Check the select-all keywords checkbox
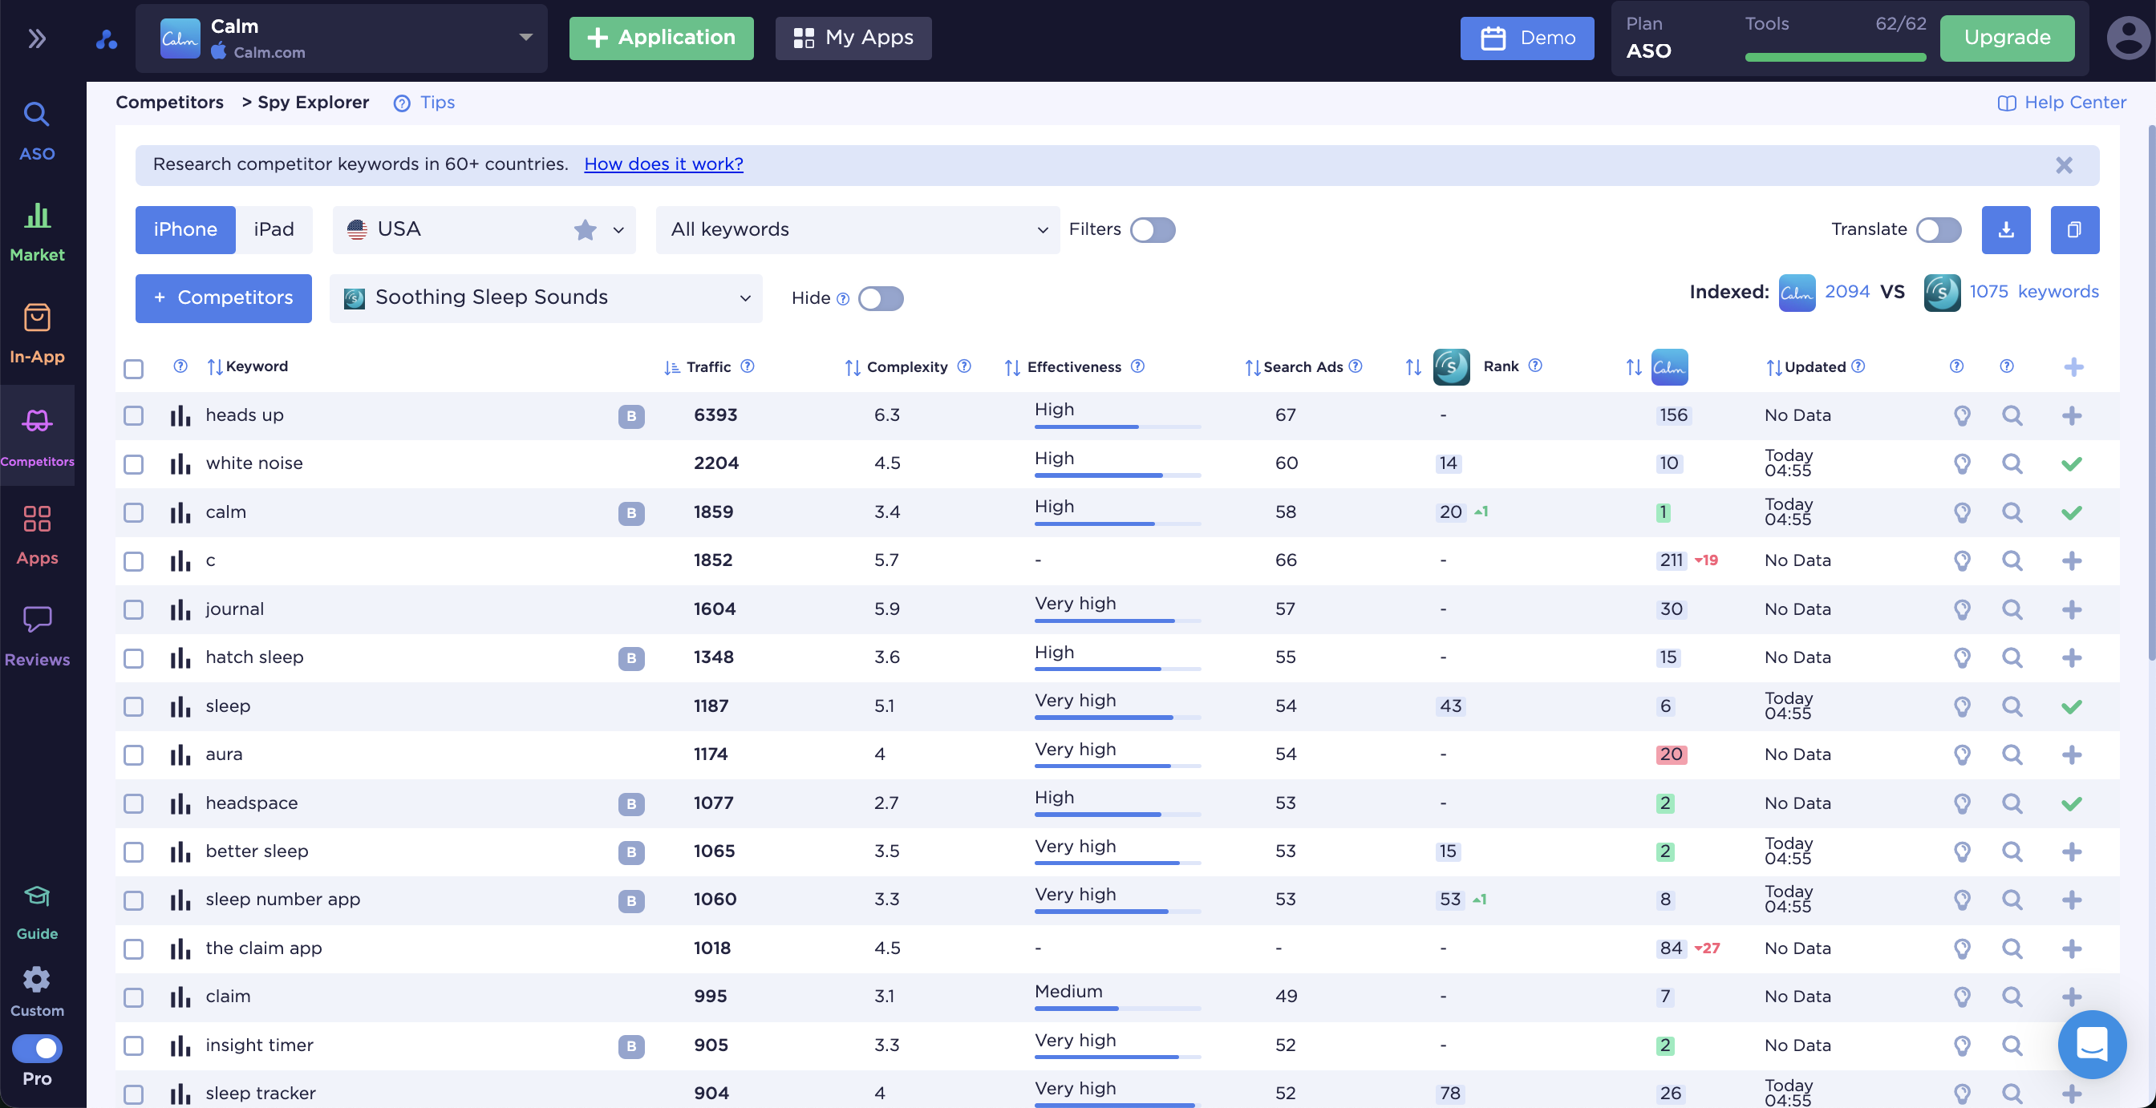 pyautogui.click(x=133, y=368)
